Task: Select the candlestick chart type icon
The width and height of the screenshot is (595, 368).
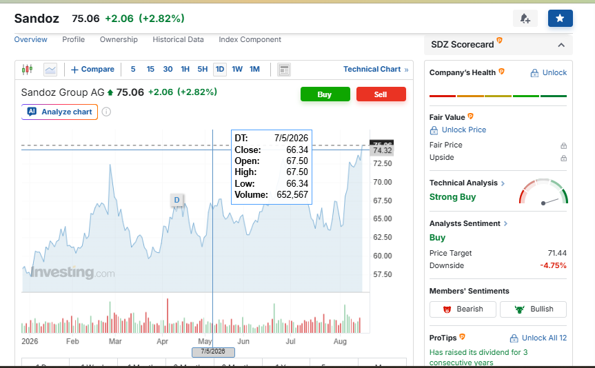Action: 28,70
